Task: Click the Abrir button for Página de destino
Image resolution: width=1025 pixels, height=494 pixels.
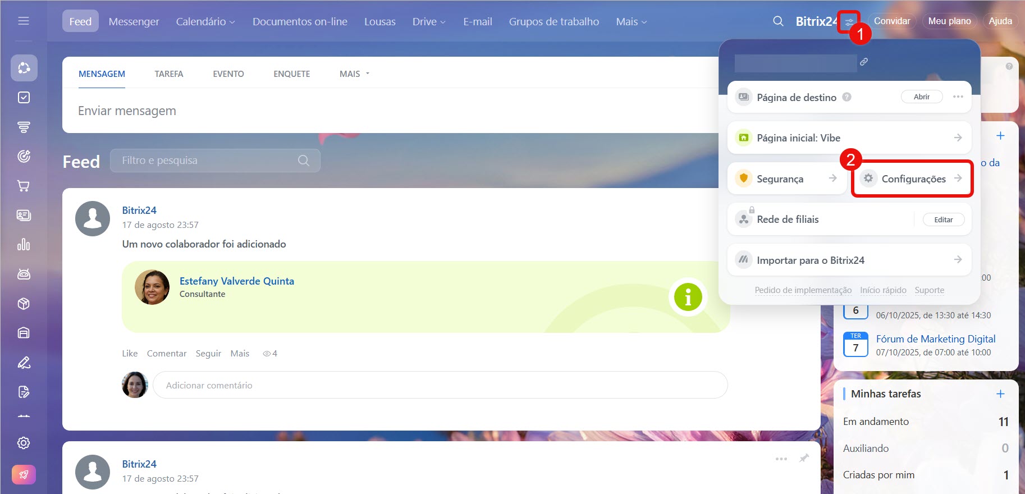Action: (x=921, y=97)
